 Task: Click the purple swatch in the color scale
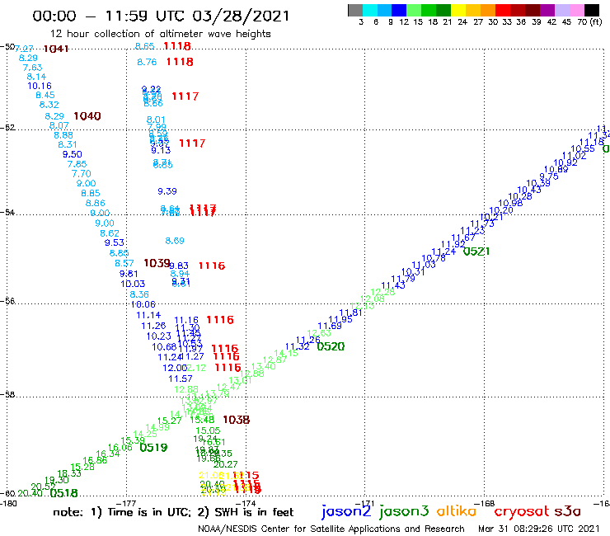pyautogui.click(x=547, y=10)
